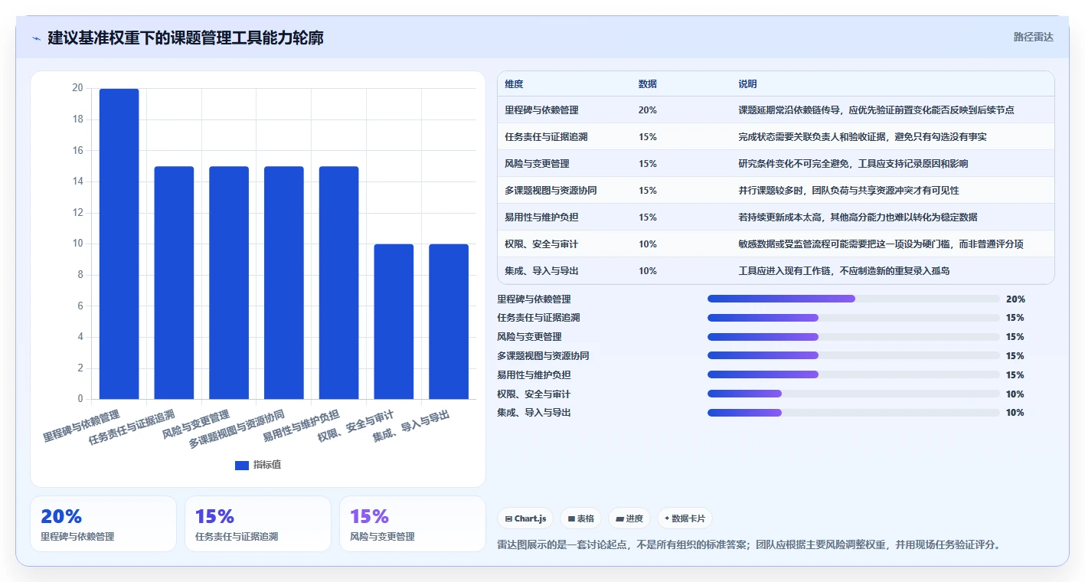This screenshot has width=1085, height=582.
Task: Click the 任务责任与证据追溯 progress bar
Action: (854, 318)
